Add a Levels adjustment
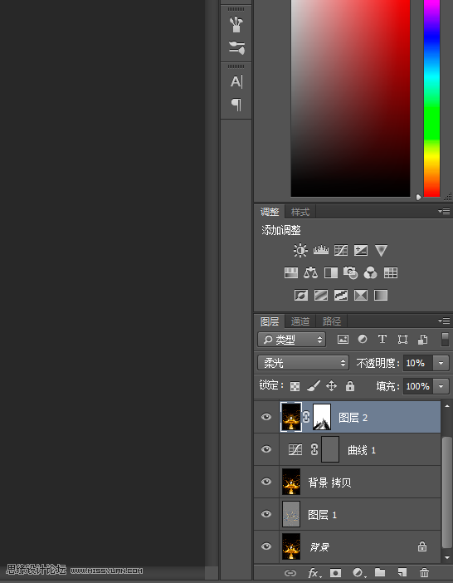This screenshot has width=453, height=583. point(321,250)
